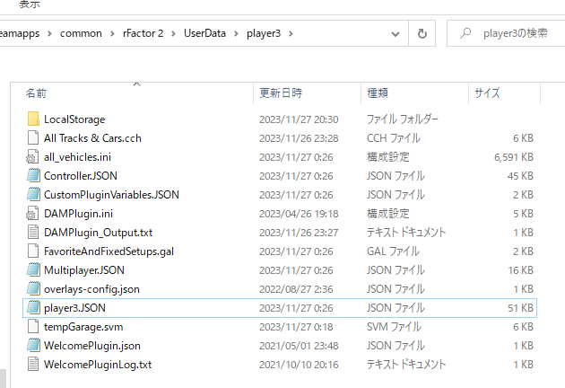565x388 pixels.
Task: Click the 2022/08/27 2:36 date of overlays-config.json
Action: (296, 289)
